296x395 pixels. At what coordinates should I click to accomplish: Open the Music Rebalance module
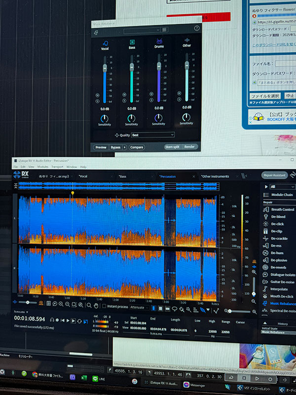[x=279, y=304]
